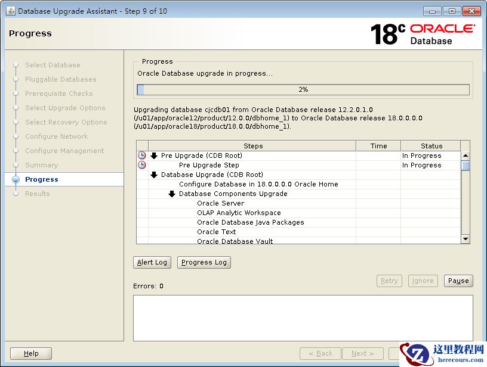
Task: Click the Status column header
Action: (431, 146)
